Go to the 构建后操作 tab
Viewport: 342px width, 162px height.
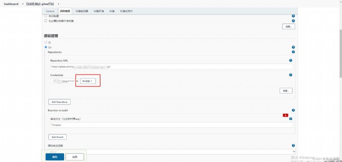126,11
